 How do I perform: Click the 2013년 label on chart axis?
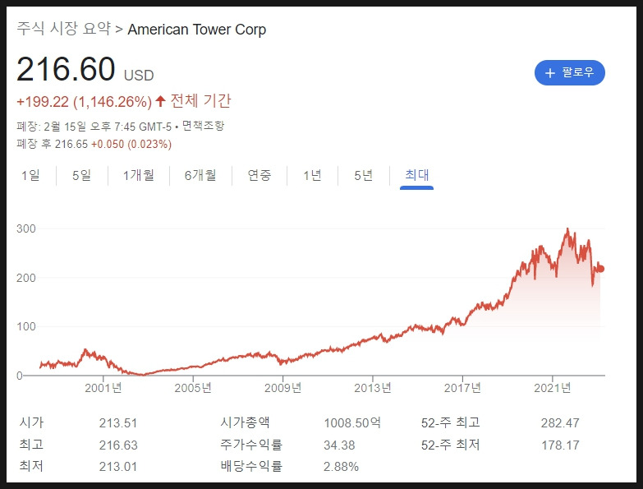pos(373,388)
